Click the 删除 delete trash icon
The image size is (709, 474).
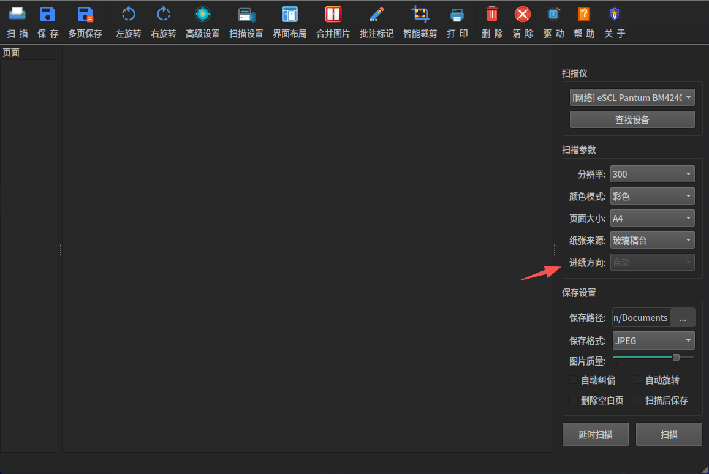(x=492, y=21)
